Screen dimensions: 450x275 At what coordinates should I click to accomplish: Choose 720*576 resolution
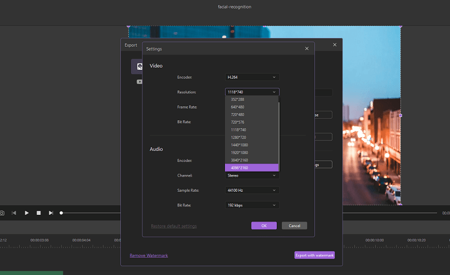click(x=251, y=122)
